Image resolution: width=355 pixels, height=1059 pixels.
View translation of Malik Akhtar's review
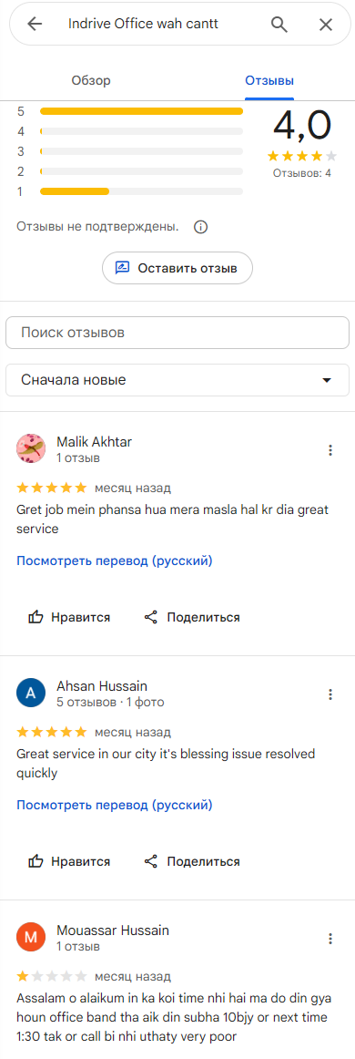pos(114,560)
